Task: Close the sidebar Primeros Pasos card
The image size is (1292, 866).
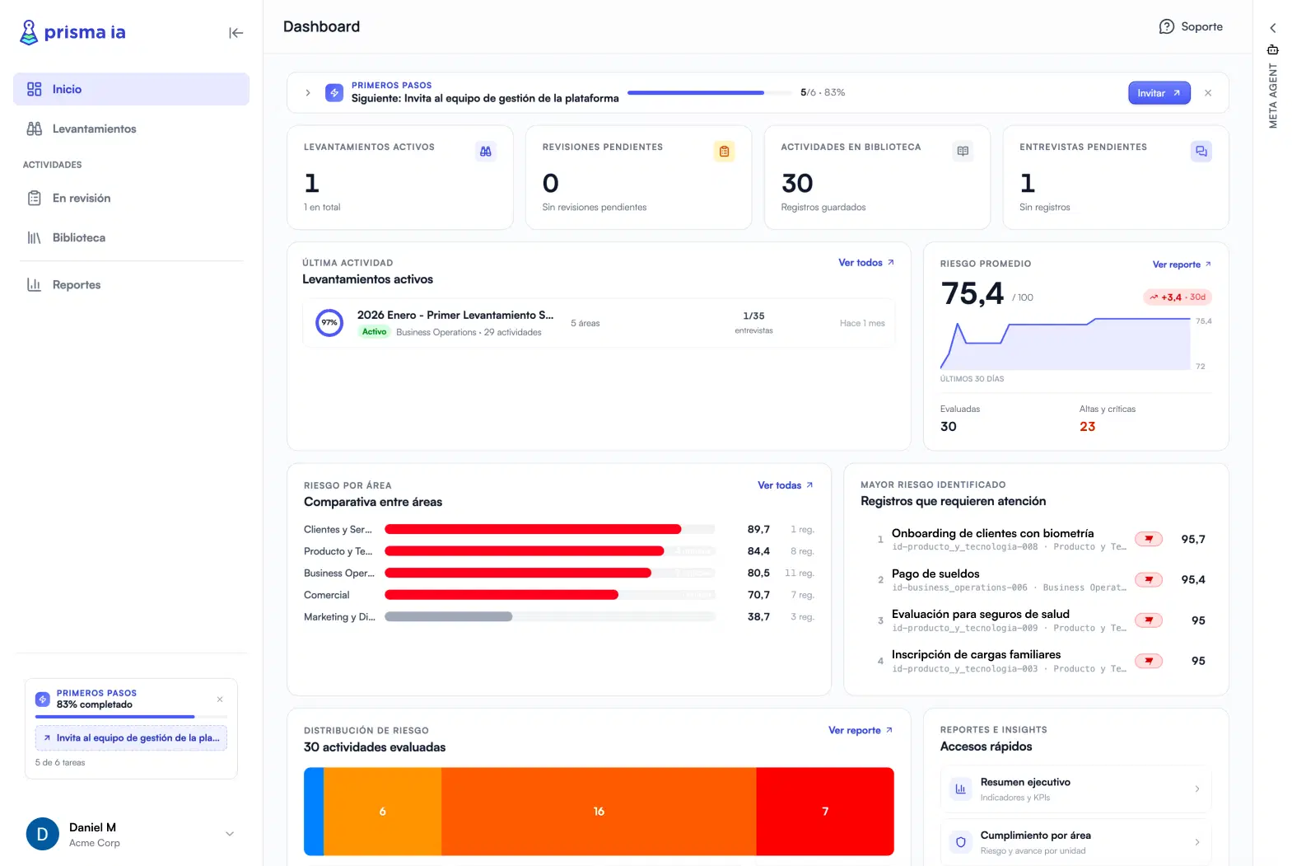Action: coord(220,699)
